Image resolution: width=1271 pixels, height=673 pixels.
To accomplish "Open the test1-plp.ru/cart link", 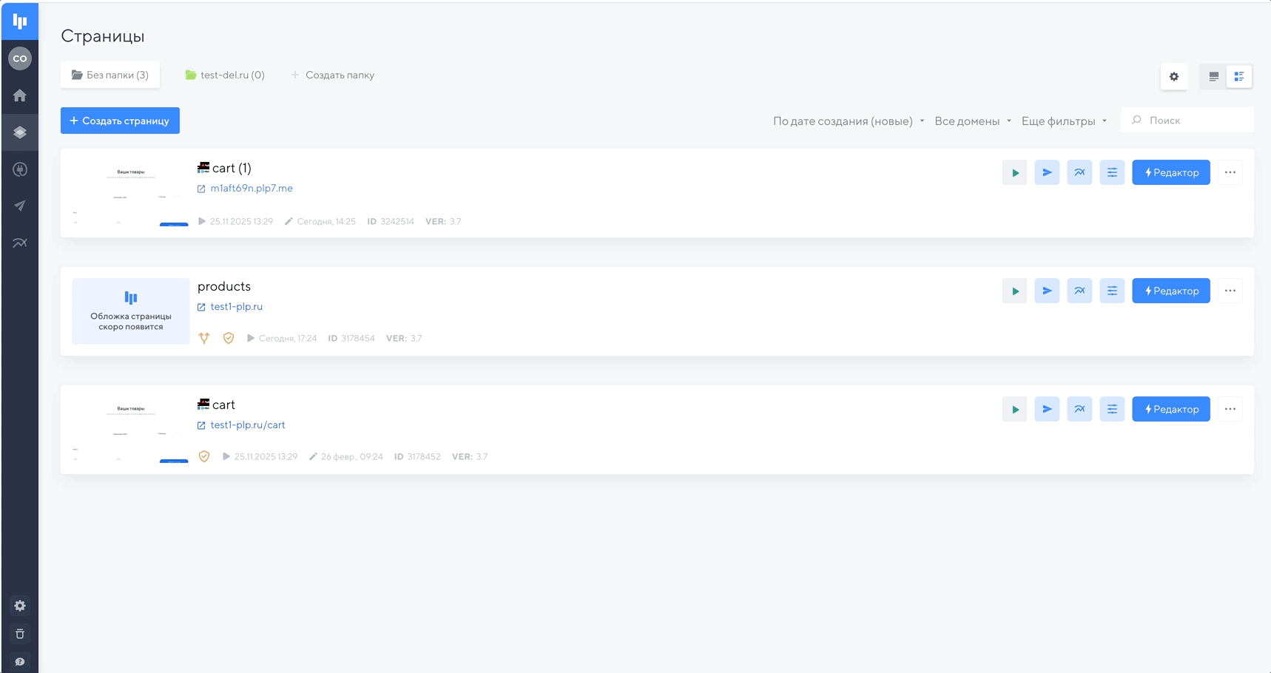I will tap(248, 425).
